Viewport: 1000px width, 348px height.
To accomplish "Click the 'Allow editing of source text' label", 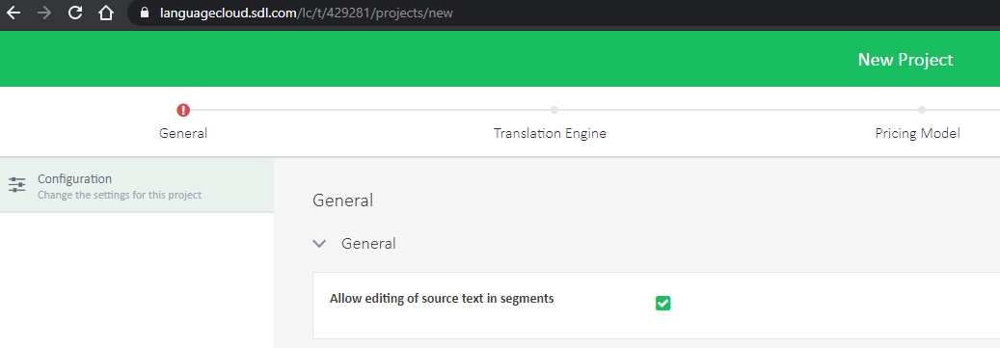I will coord(442,298).
